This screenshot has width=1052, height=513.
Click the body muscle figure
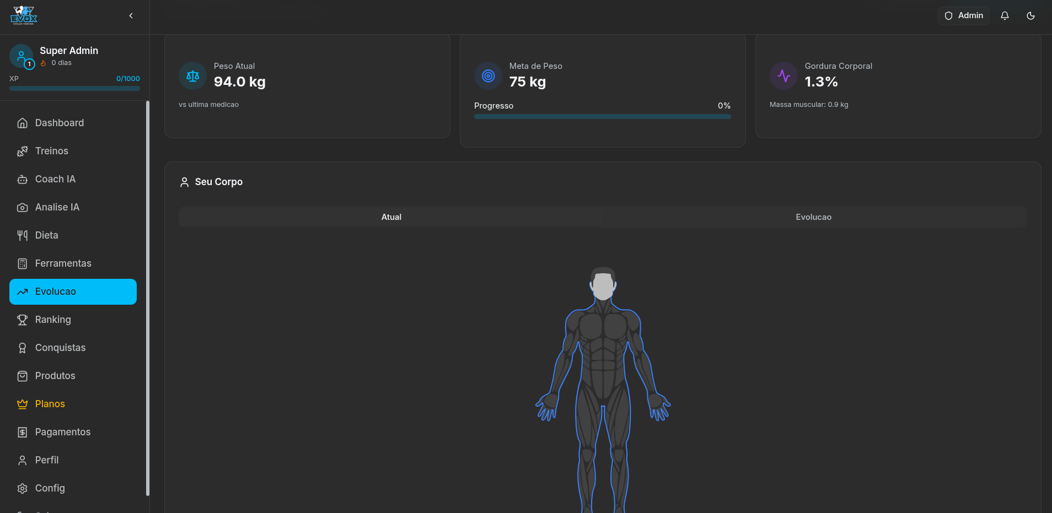(603, 390)
